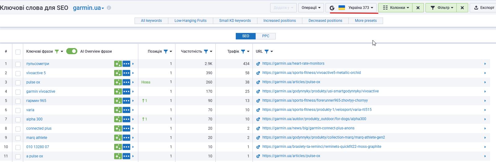Expand row arrow at end of pulse-ox articles URL row 3
Viewport: 496px width, 162px height.
[x=485, y=82]
